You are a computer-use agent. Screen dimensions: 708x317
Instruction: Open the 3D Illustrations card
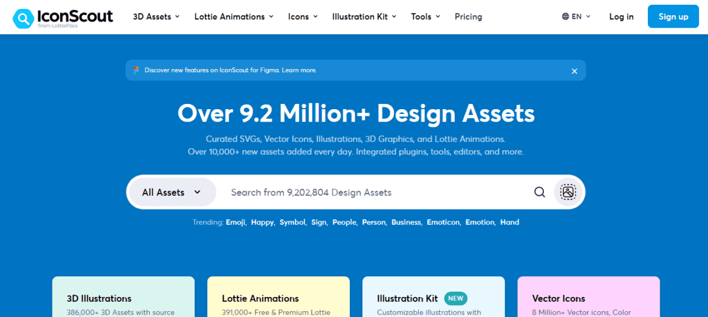(123, 297)
